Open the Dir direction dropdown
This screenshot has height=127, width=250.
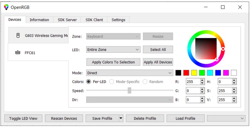(130, 100)
